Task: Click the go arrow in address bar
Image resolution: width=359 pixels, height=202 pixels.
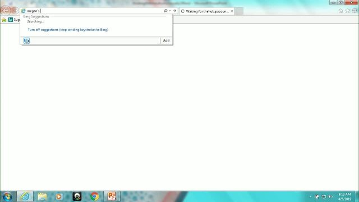Action: pyautogui.click(x=174, y=11)
